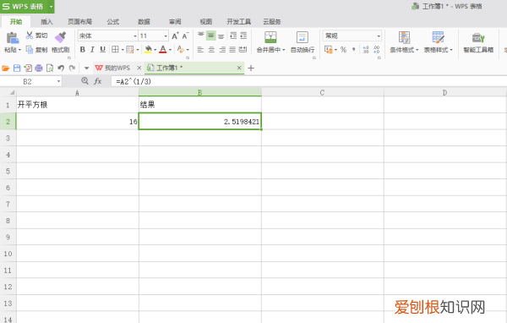Apply distributed alignment icon
Screen dimensions: 507x323
(243, 49)
